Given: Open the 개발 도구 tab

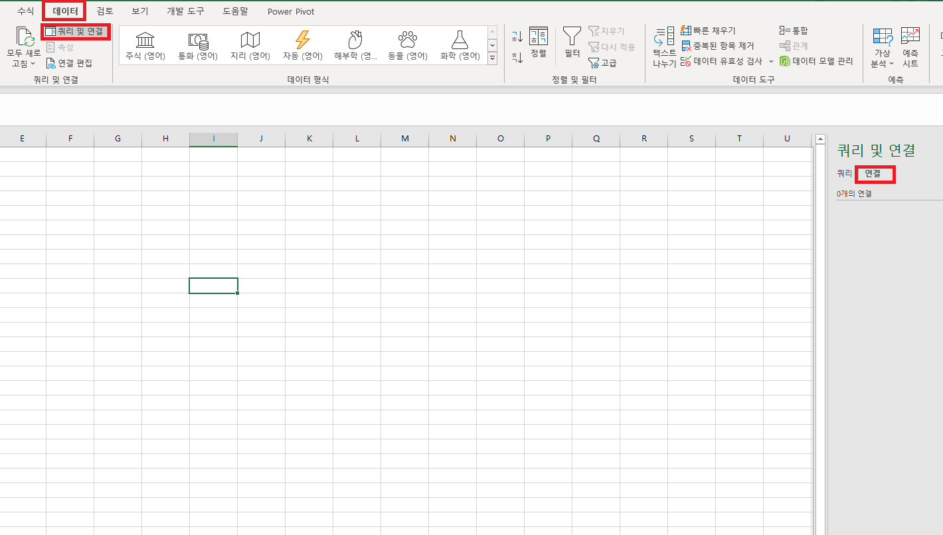Looking at the screenshot, I should click(x=185, y=11).
